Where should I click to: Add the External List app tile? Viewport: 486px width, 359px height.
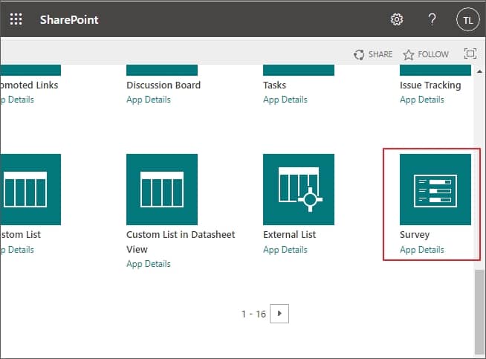pyautogui.click(x=299, y=190)
